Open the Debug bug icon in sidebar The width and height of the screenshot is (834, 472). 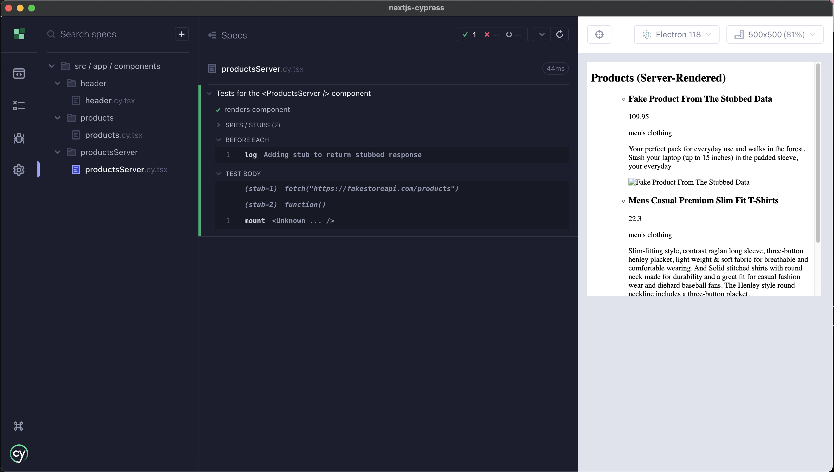click(x=19, y=138)
